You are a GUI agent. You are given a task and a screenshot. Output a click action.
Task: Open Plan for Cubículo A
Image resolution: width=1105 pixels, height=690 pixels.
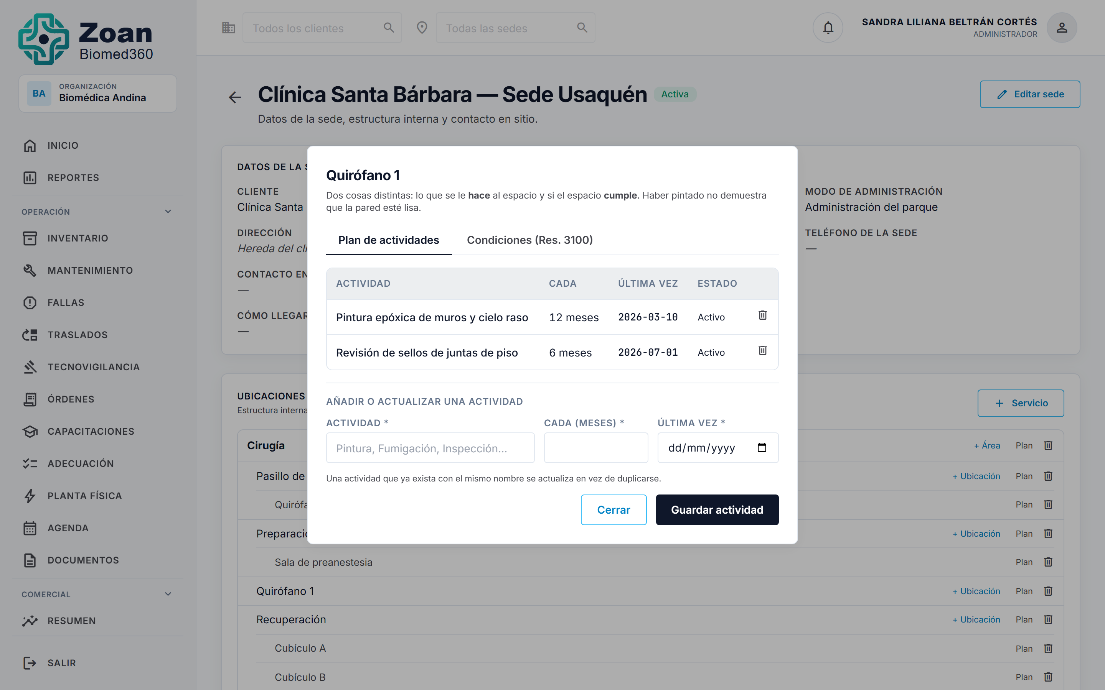[1024, 649]
